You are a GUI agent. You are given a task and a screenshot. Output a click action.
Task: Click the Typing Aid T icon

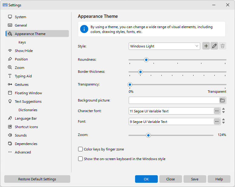[x=10, y=76]
